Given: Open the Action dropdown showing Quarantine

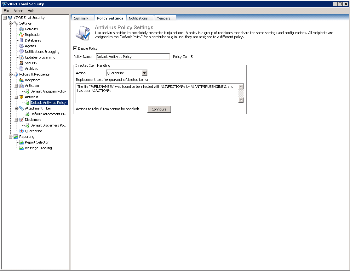Looking at the screenshot, I should pos(144,73).
